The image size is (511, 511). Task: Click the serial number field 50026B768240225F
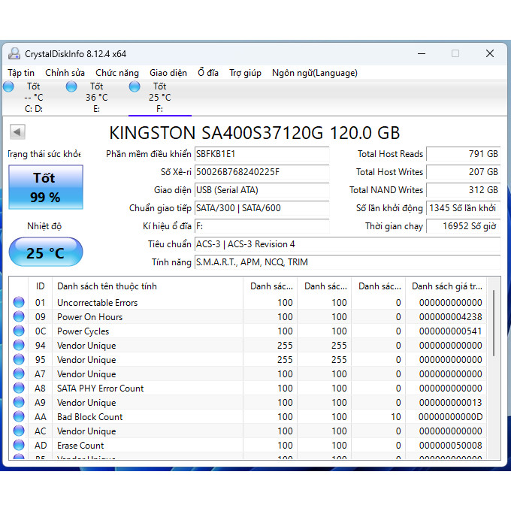pyautogui.click(x=262, y=172)
